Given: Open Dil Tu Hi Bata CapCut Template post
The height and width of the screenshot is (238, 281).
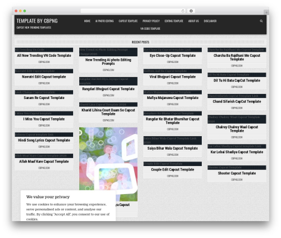Looking at the screenshot, I should point(237,80).
